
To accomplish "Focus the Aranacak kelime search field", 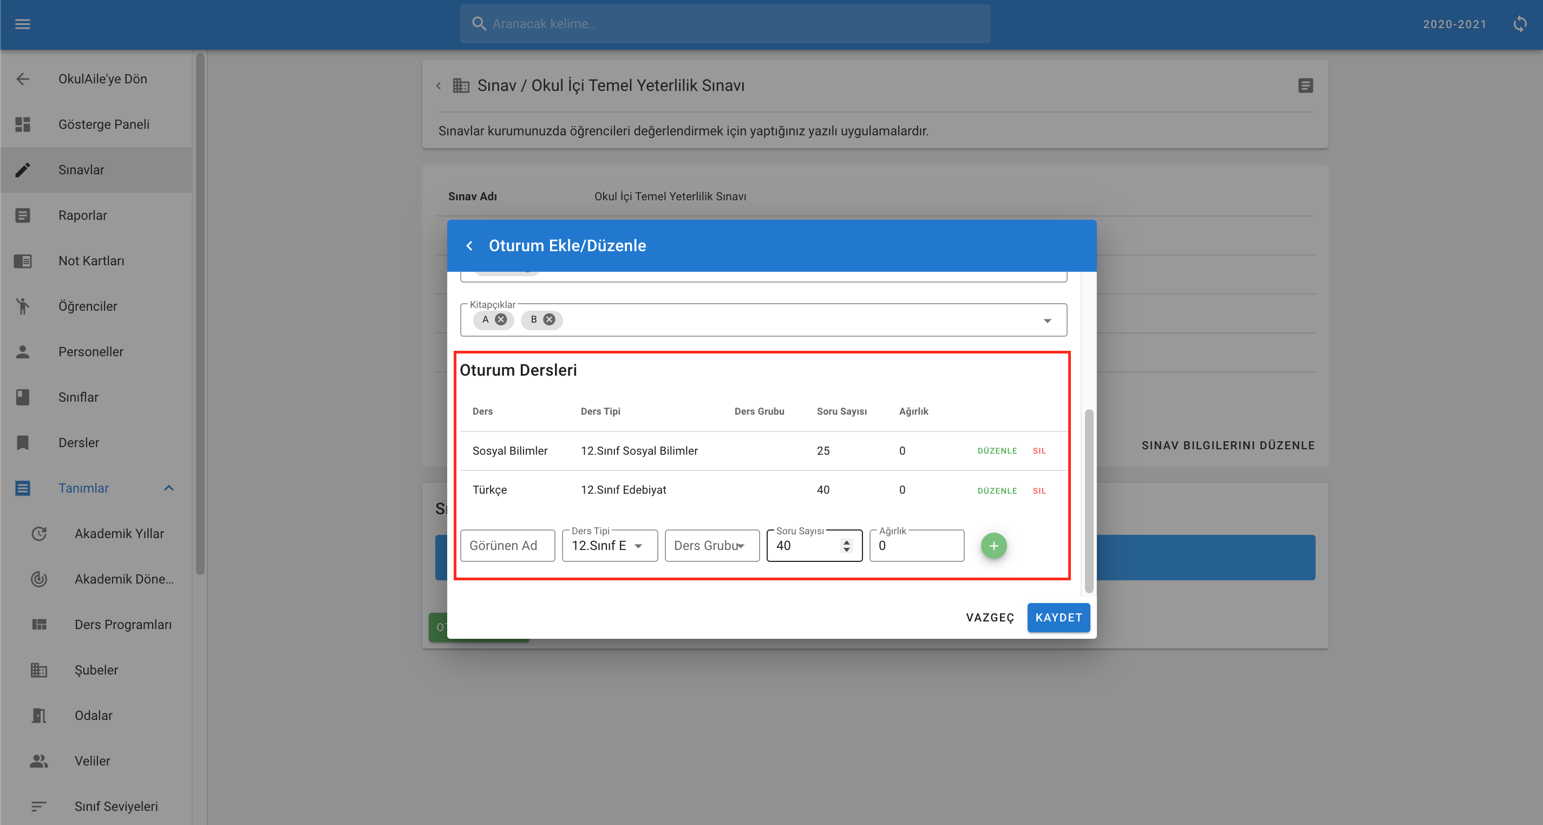I will click(725, 24).
